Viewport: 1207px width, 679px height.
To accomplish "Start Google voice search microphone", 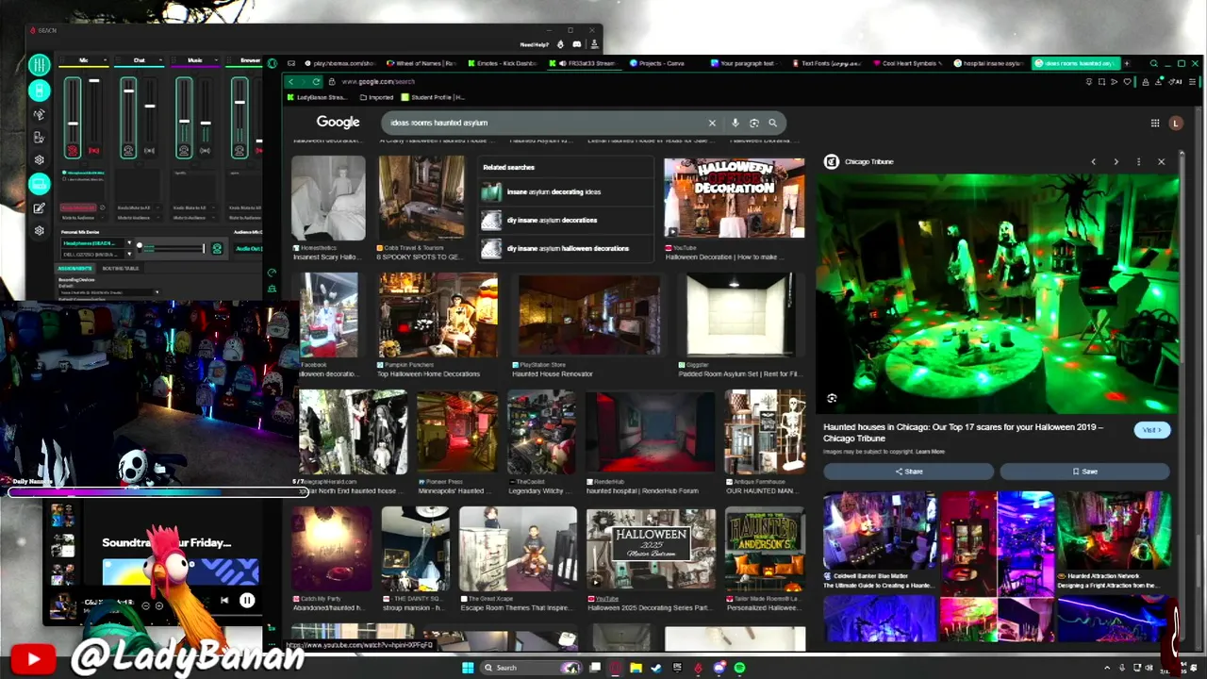I will coord(735,123).
